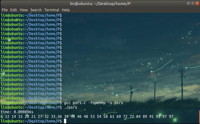Click the ./psrs command text

(71, 107)
